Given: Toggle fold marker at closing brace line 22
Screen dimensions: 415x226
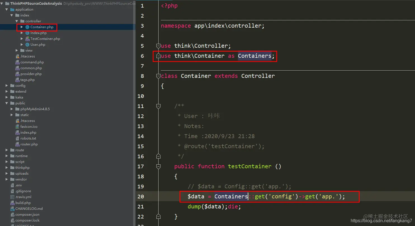Looking at the screenshot, I should tap(158, 217).
